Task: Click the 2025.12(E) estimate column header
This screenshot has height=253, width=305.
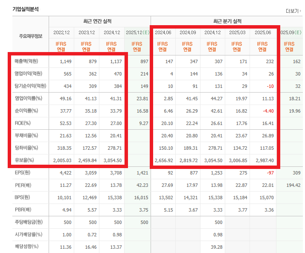Action: point(137,32)
